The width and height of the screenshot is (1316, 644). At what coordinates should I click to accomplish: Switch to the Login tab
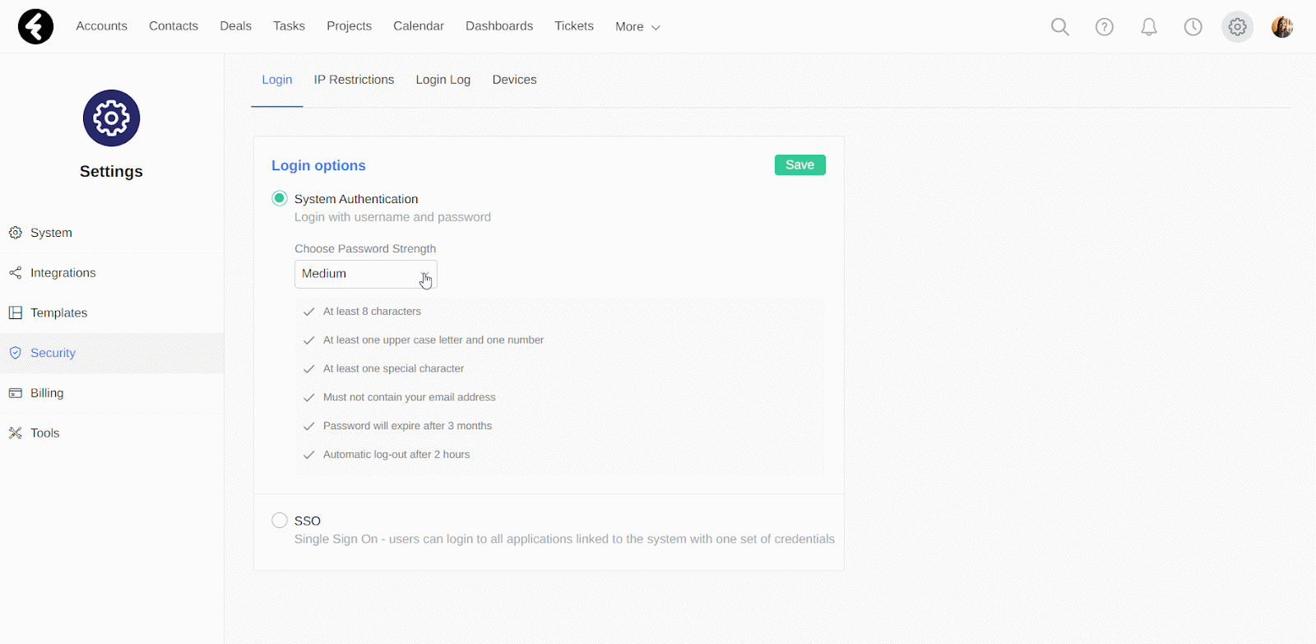(277, 80)
